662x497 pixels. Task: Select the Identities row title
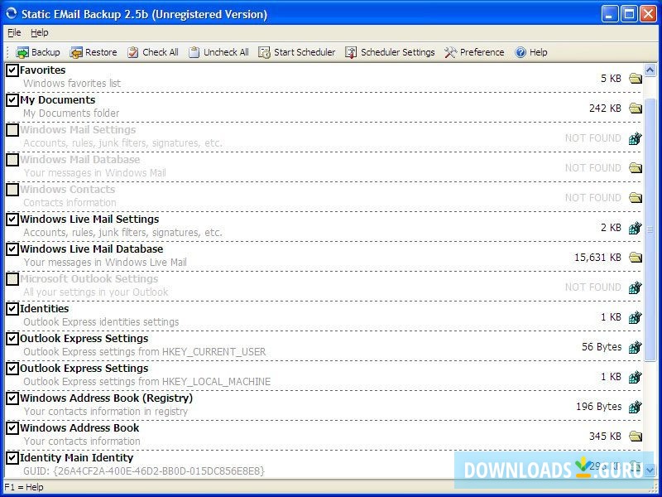coord(45,308)
